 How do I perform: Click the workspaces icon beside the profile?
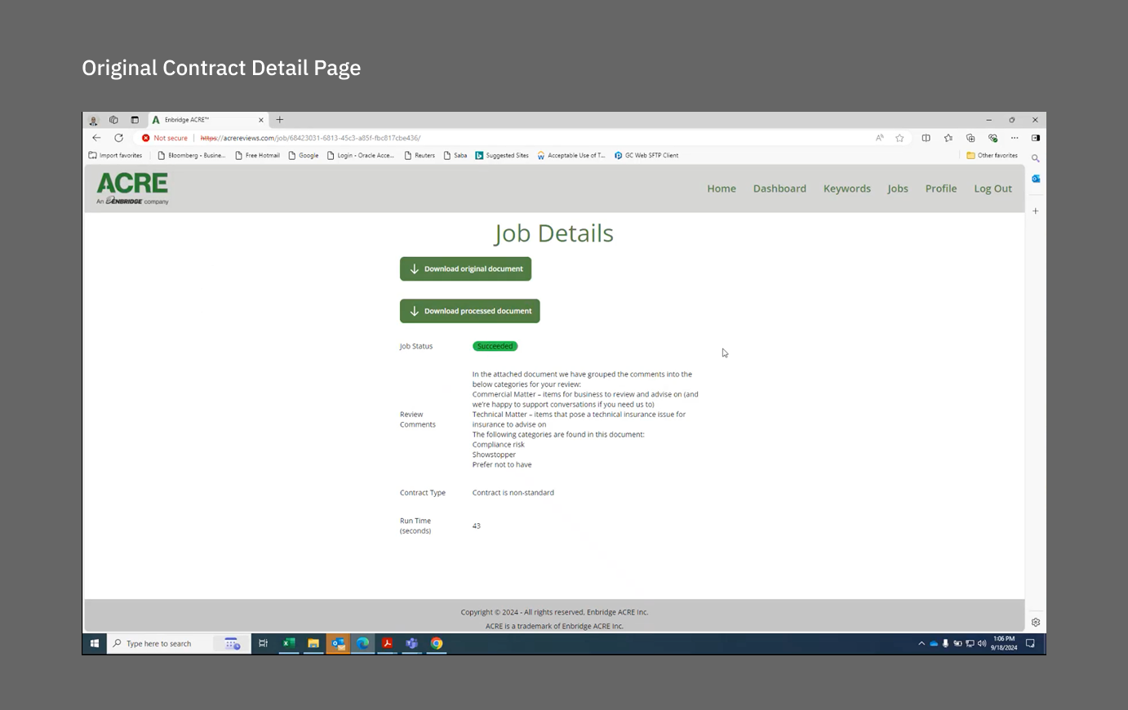(x=113, y=120)
